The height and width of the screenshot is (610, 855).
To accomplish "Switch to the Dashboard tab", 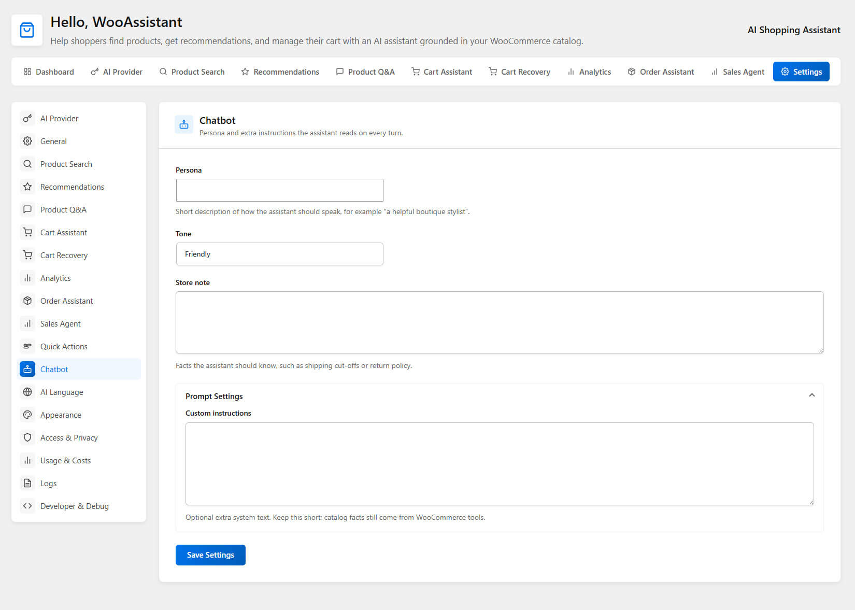I will [49, 72].
